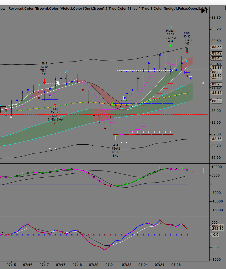Click the 83.49 price marker tag
Viewport: 226px width, 269px height.
[216, 53]
